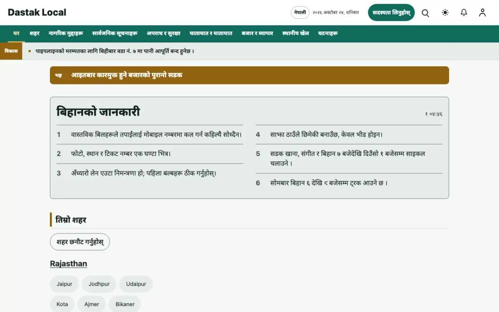Screen dimensions: 499x312
Task: Open the सार्वजनिक सूचनाहरू nav item
Action: click(x=115, y=33)
